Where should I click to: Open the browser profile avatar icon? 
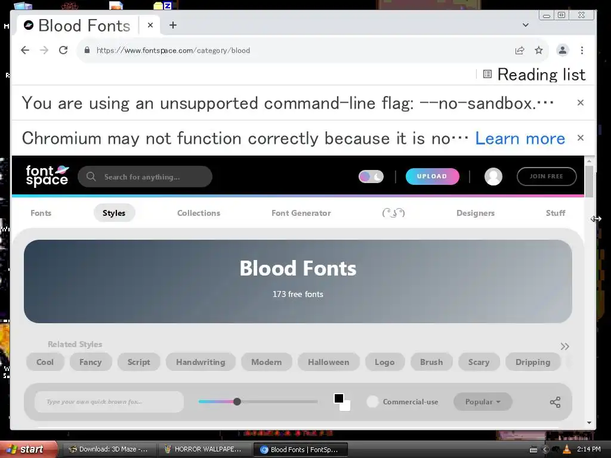pos(562,50)
